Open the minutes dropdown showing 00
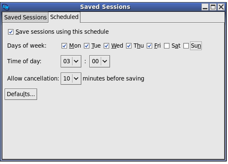 [x=99, y=61]
